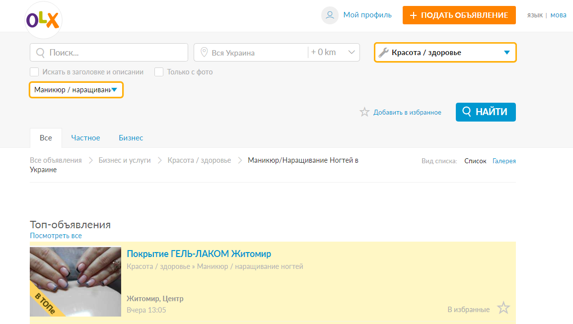Open Бизнес и услуги breadcrumb link
The width and height of the screenshot is (573, 324).
(x=125, y=160)
